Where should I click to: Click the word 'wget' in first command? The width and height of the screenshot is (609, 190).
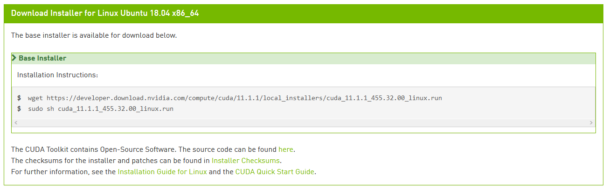coord(35,98)
